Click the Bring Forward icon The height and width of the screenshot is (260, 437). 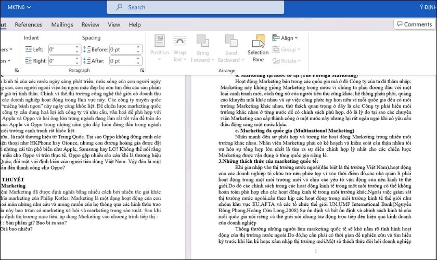(x=202, y=41)
